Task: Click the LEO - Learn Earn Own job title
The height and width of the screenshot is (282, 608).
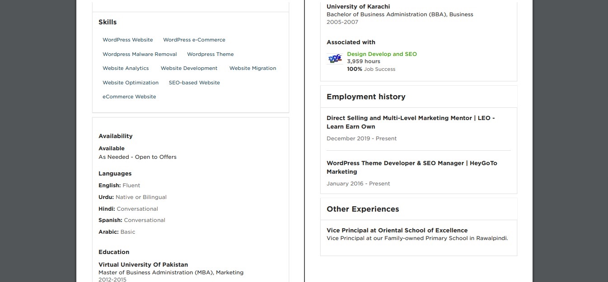Action: (411, 122)
